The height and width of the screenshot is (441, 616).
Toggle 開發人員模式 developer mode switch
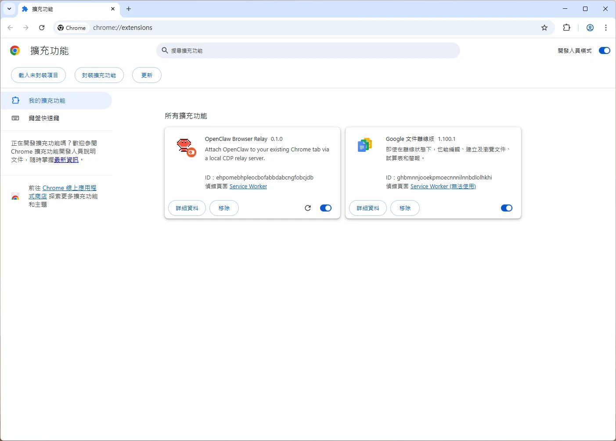click(x=604, y=50)
